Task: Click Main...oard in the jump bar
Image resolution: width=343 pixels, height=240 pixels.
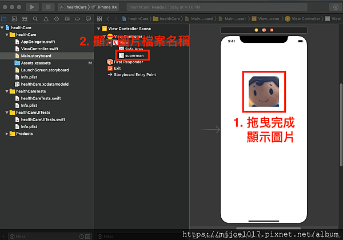Action: pos(199,19)
